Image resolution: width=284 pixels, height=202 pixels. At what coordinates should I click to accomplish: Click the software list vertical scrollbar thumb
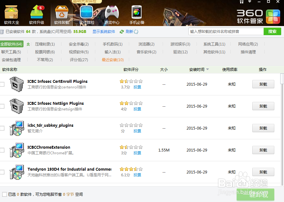coord(282,79)
